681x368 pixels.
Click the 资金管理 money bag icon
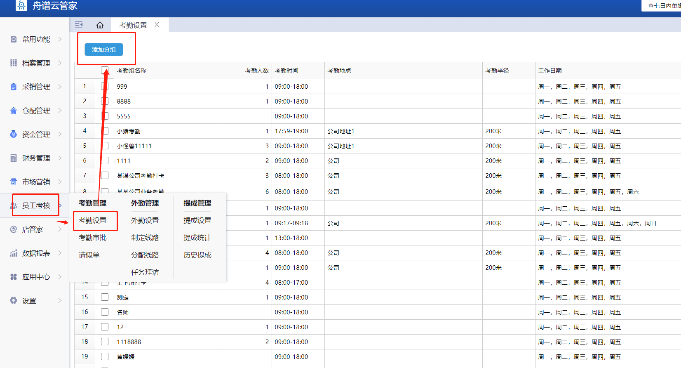[14, 134]
